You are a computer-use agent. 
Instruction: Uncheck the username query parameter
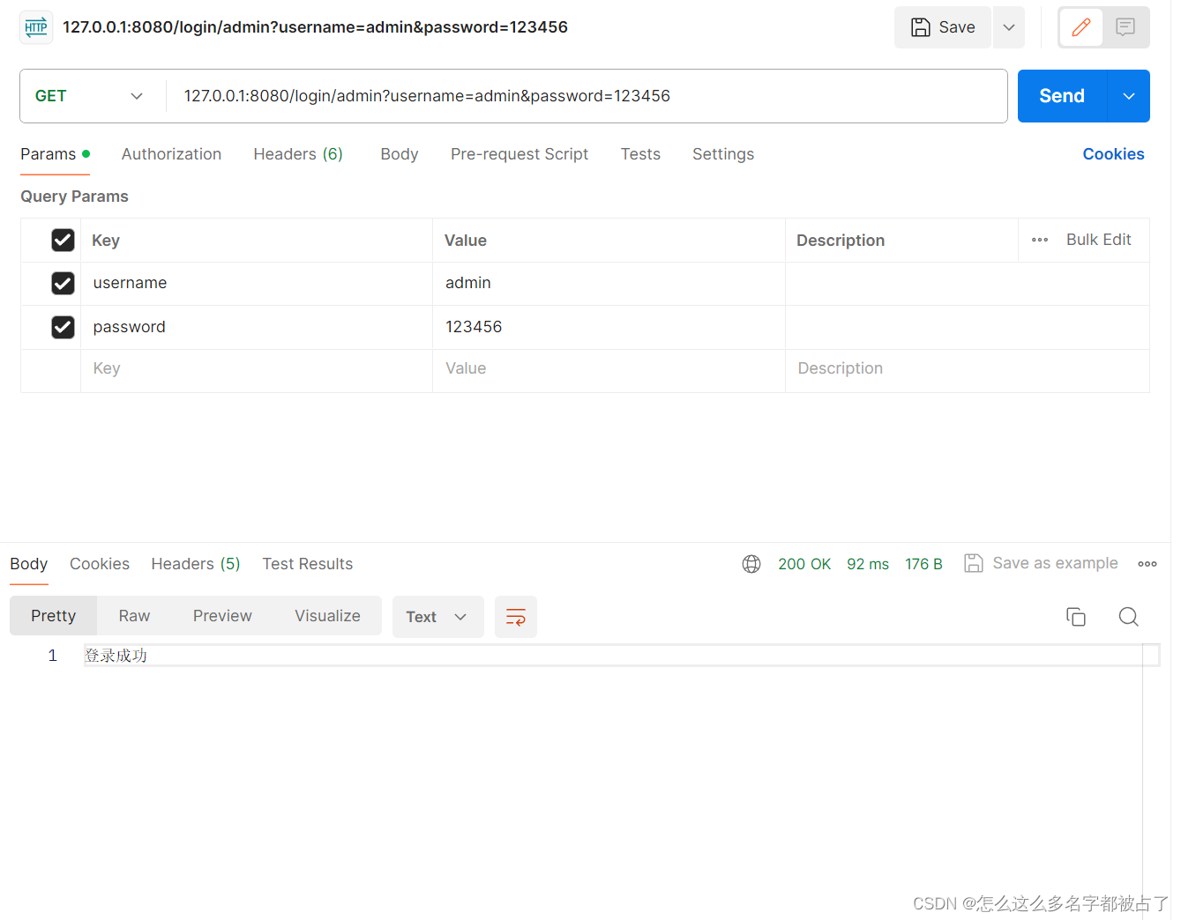click(x=63, y=283)
